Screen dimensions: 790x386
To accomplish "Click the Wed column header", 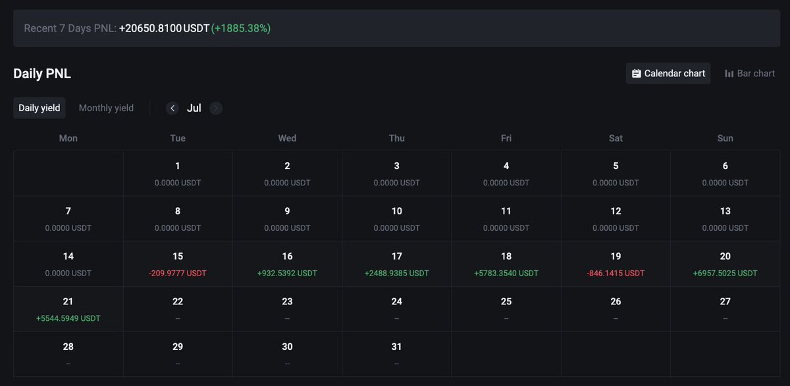I will coord(287,138).
